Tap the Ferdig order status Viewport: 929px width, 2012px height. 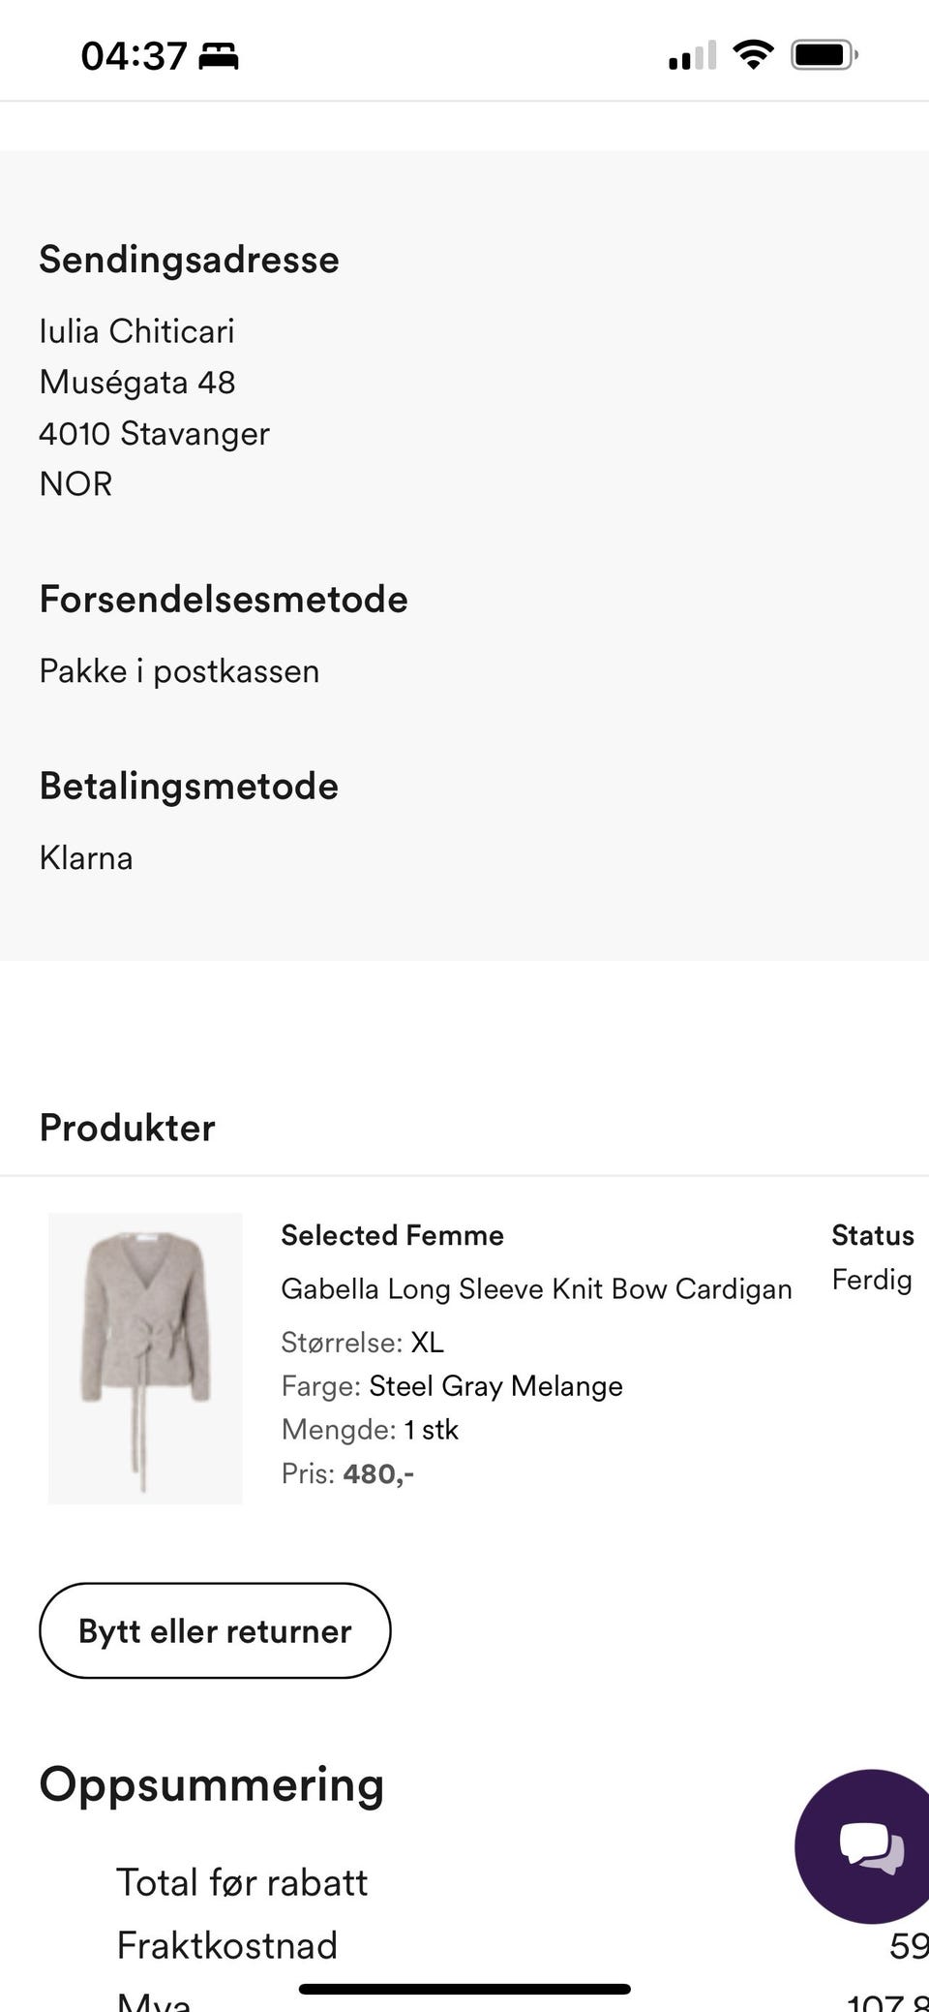click(870, 1280)
